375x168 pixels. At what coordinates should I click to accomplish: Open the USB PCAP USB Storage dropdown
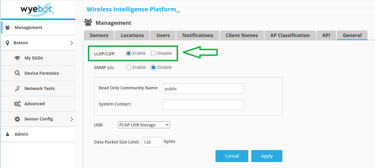click(x=144, y=125)
